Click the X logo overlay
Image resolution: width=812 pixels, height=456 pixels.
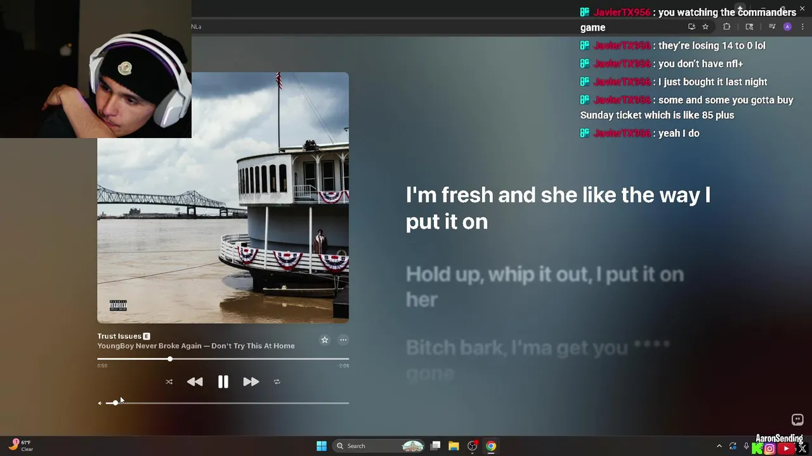[802, 449]
